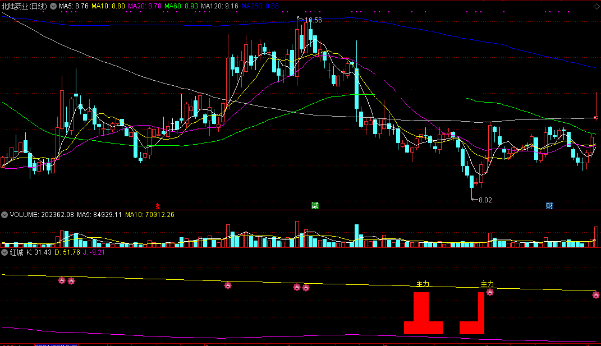Click the second pink flower signal marker
This screenshot has height=346, width=601.
pos(71,281)
